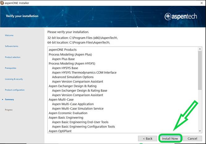Select 'Aspen Basic Engineering End-User Tools' row
Image resolution: width=206 pixels, height=144 pixels.
tap(80, 122)
